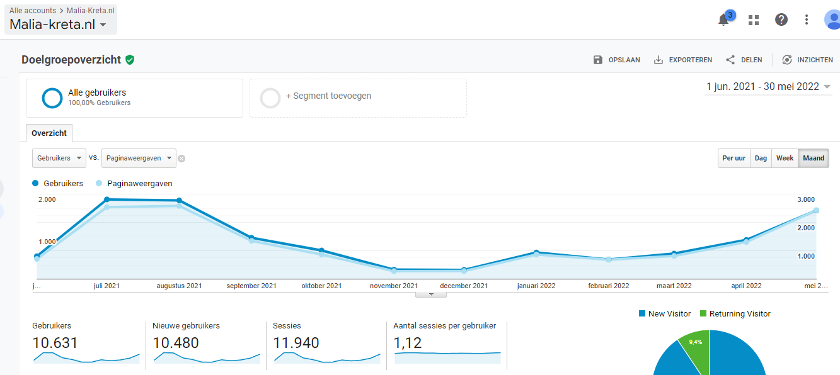Screen dimensions: 840x375
Task: Click the green verified shield icon
Action: click(130, 60)
